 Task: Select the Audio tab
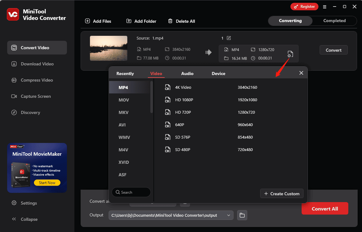[x=187, y=73]
